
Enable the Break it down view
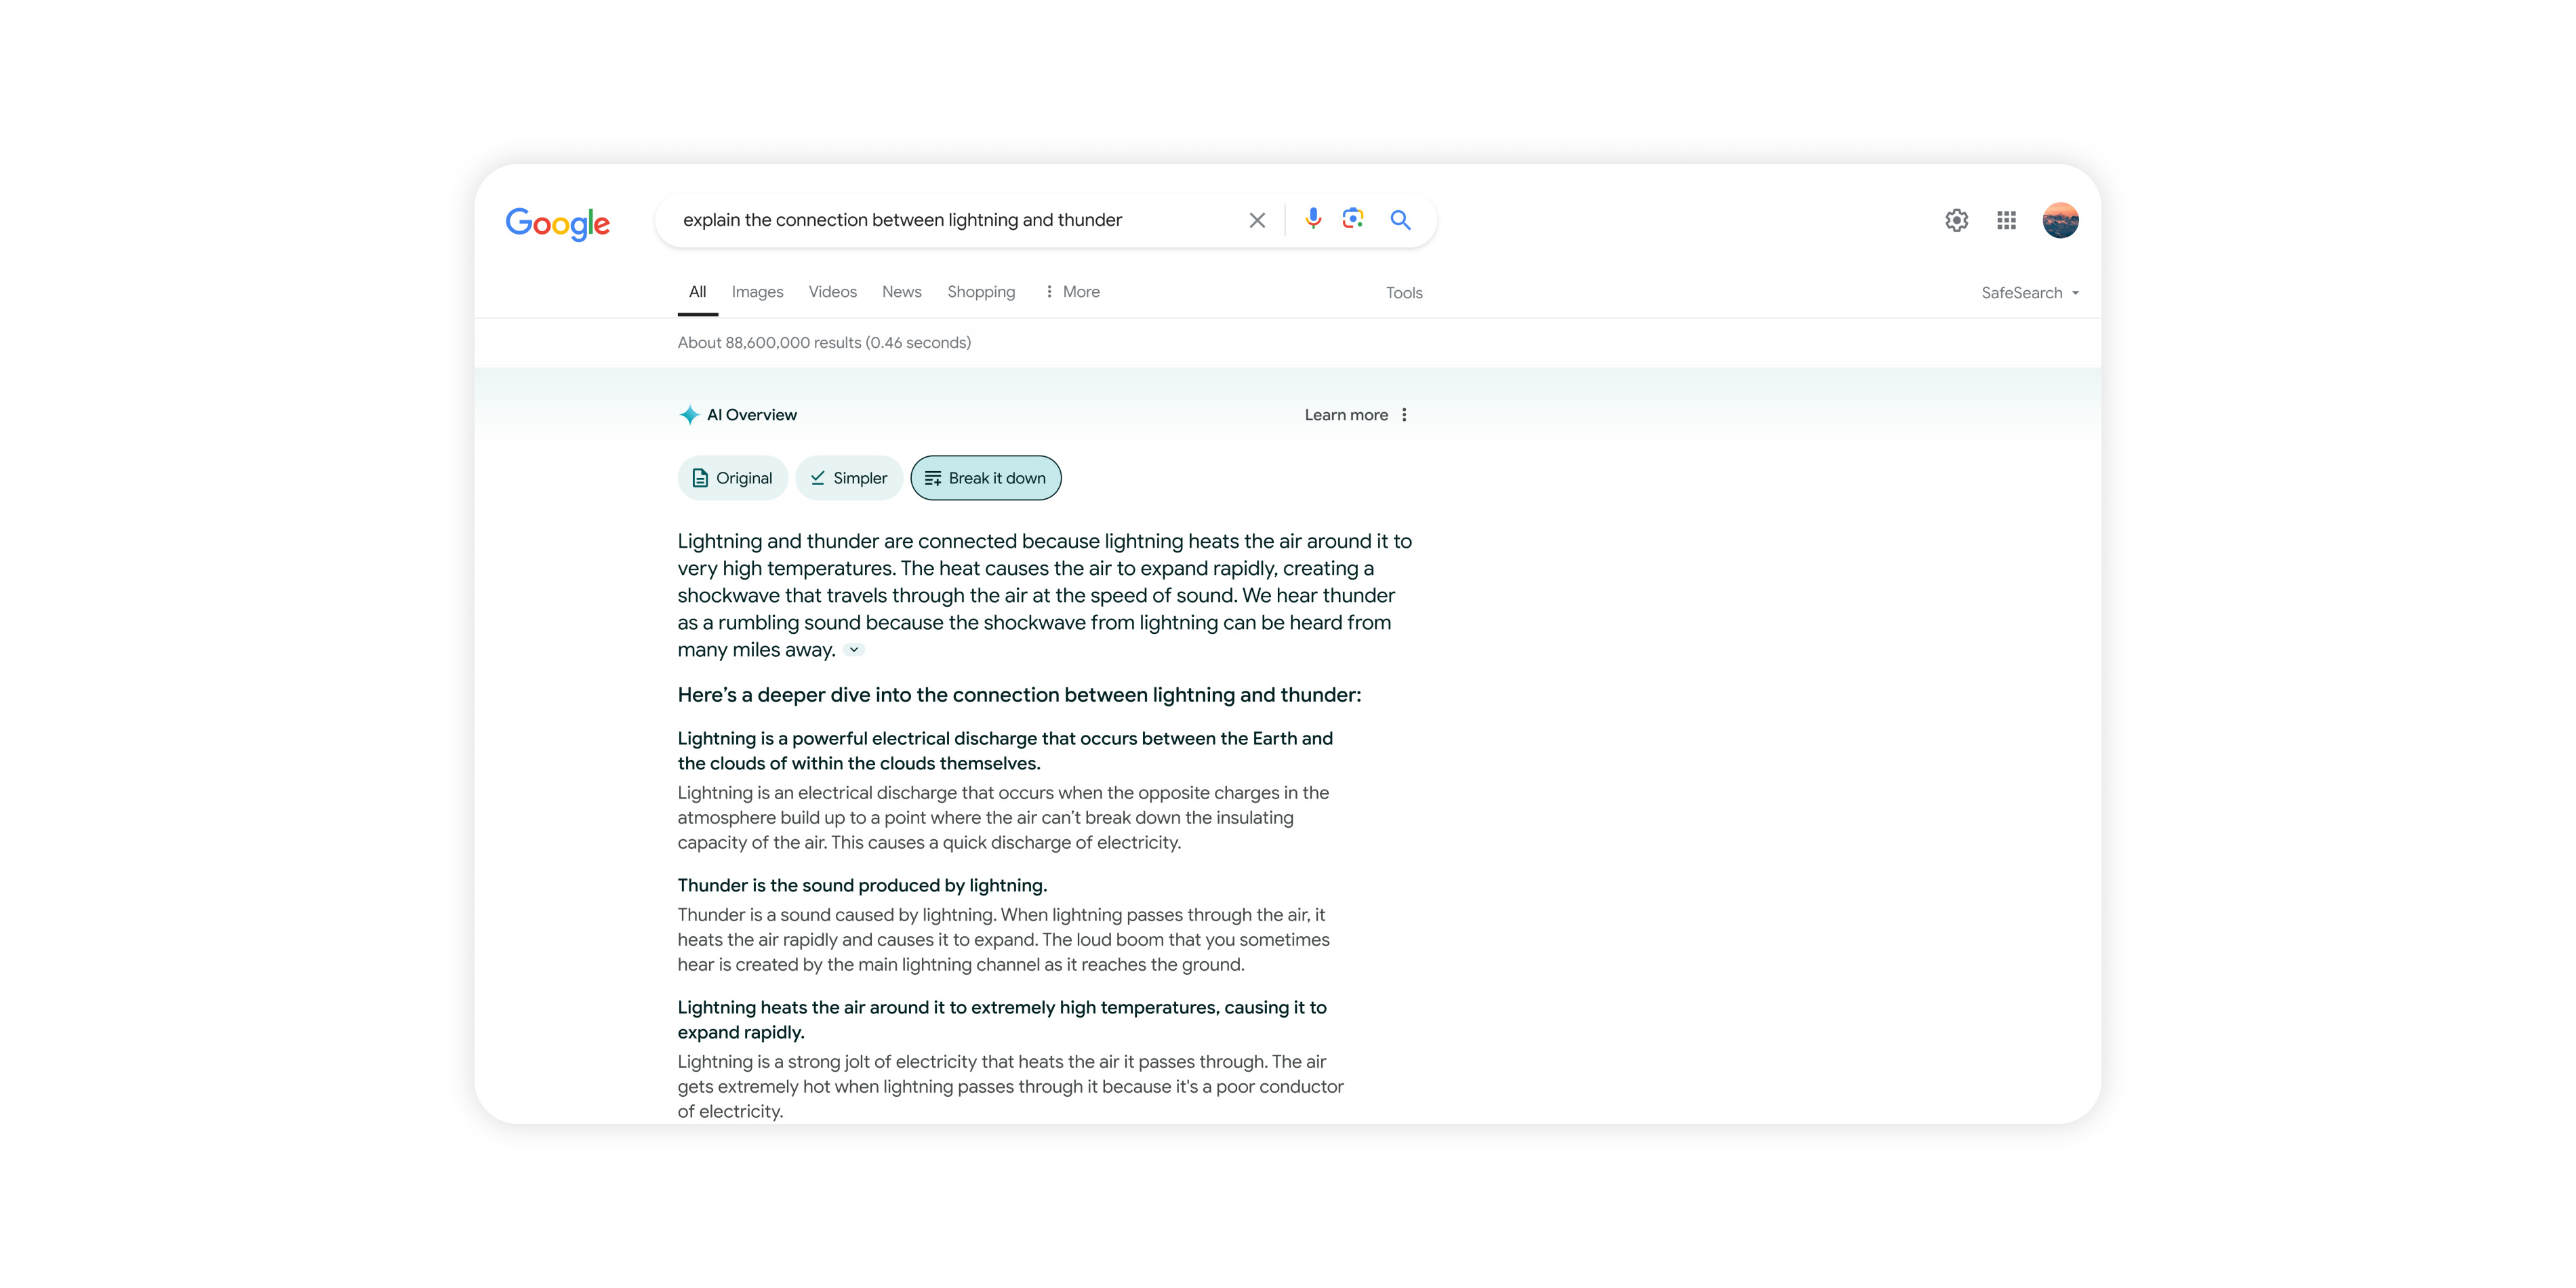coord(985,477)
